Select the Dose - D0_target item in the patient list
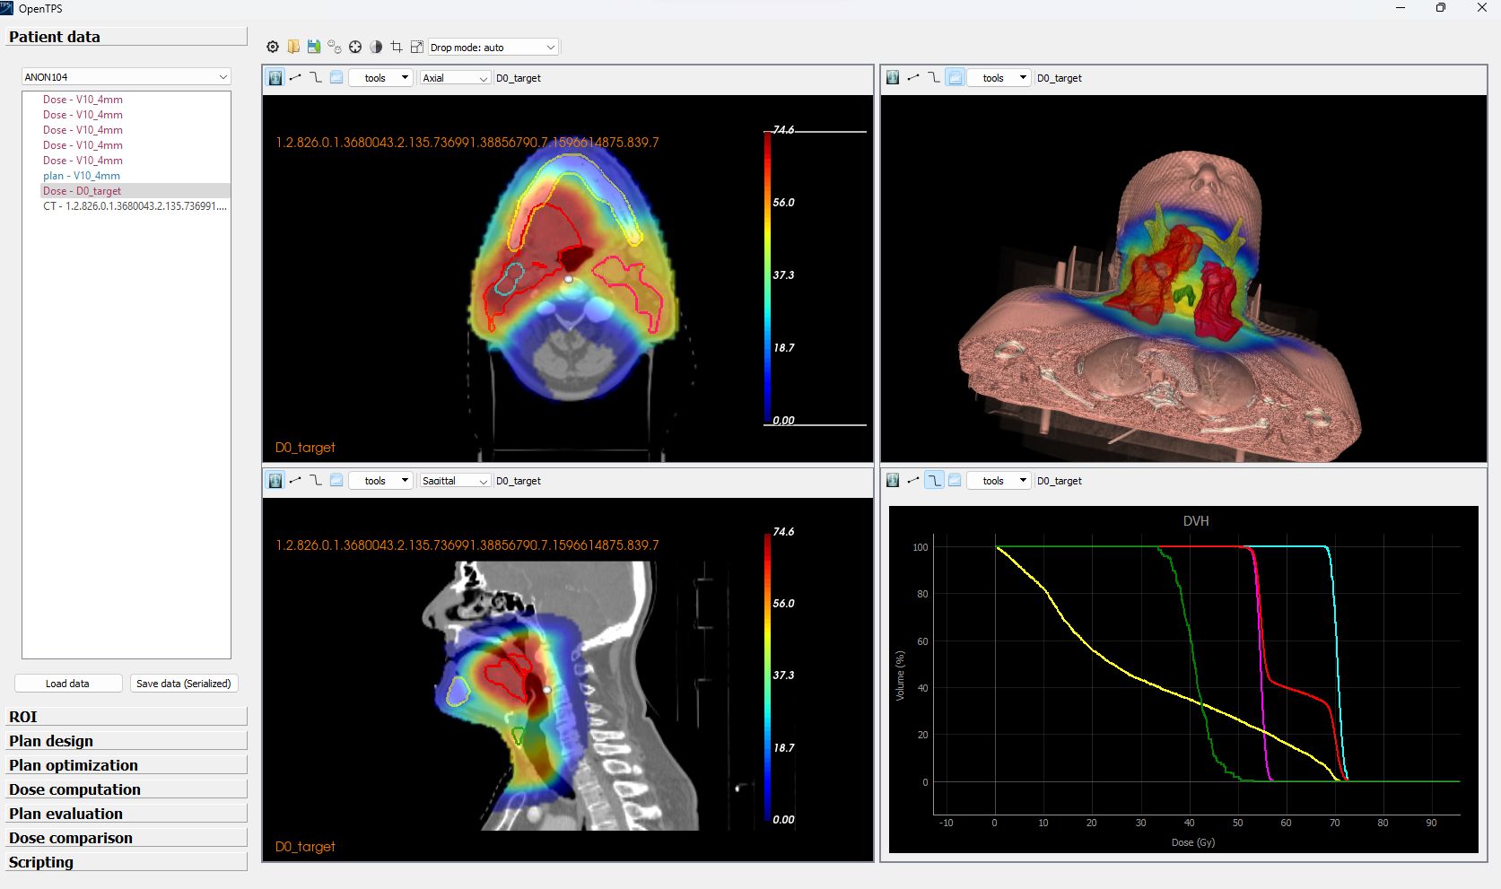1501x889 pixels. point(82,191)
